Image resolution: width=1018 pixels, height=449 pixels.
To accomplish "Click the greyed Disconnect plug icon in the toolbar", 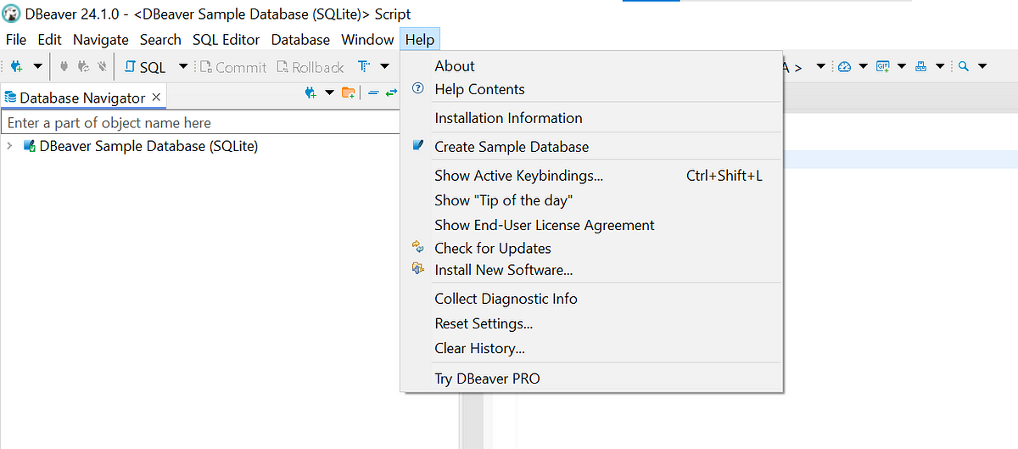I will click(x=102, y=66).
